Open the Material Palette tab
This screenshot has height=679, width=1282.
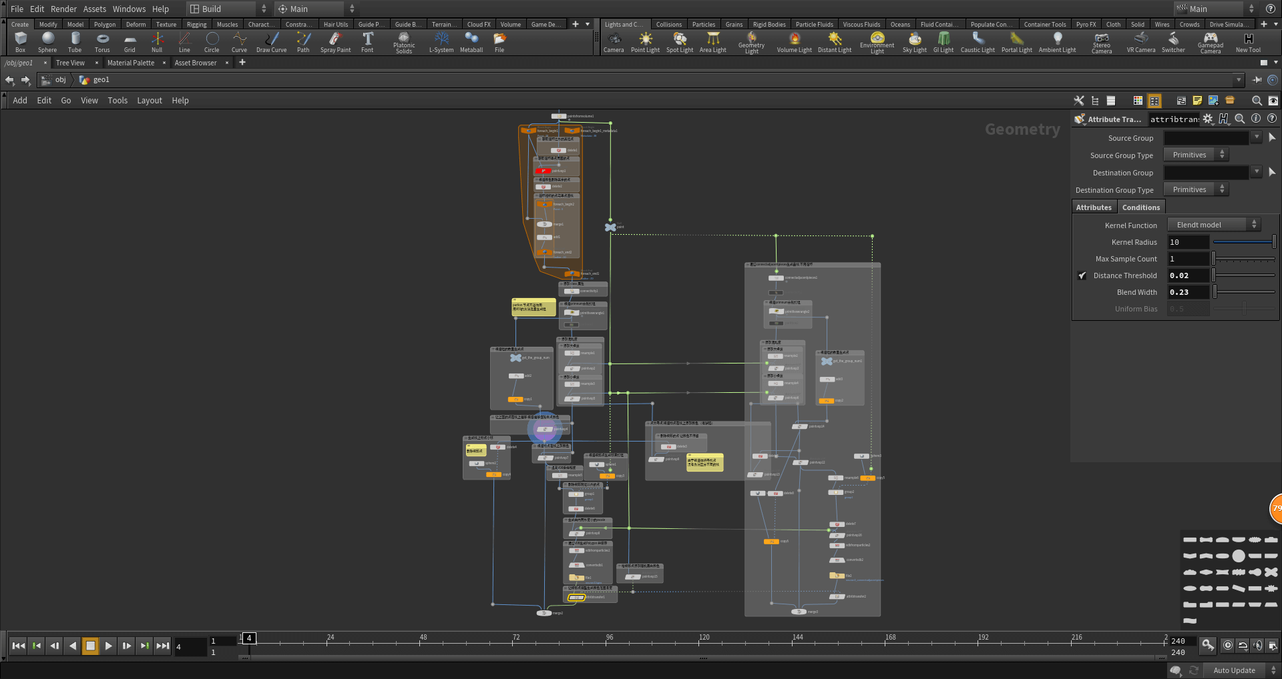pos(131,63)
